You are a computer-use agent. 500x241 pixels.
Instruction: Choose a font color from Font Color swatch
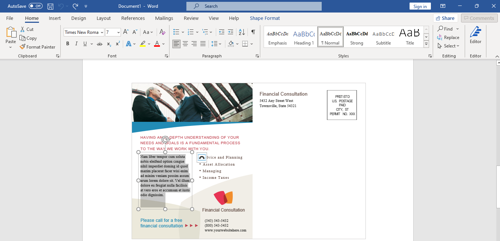[157, 43]
